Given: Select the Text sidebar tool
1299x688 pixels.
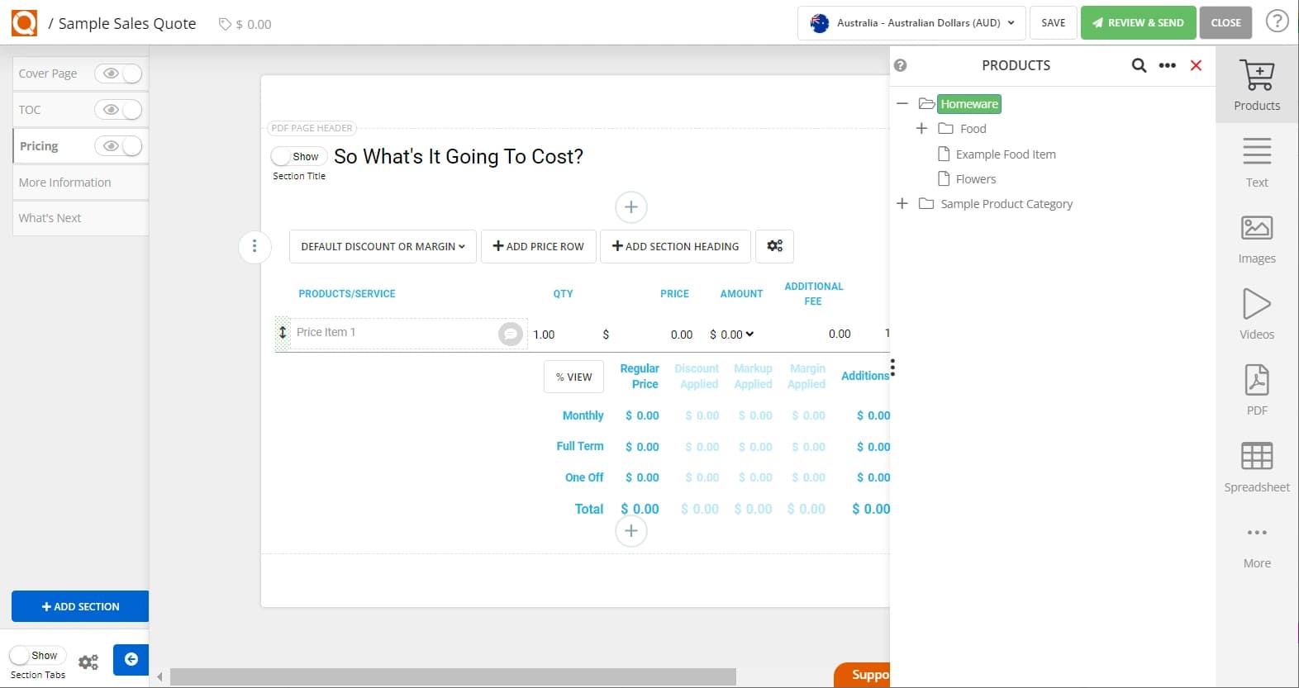Looking at the screenshot, I should (x=1257, y=163).
